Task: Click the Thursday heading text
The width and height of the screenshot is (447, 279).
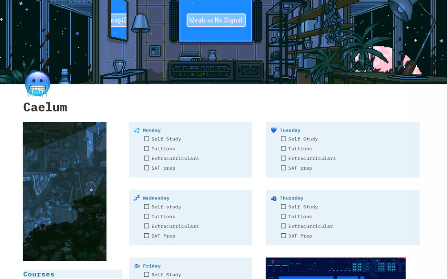Action: tap(291, 198)
